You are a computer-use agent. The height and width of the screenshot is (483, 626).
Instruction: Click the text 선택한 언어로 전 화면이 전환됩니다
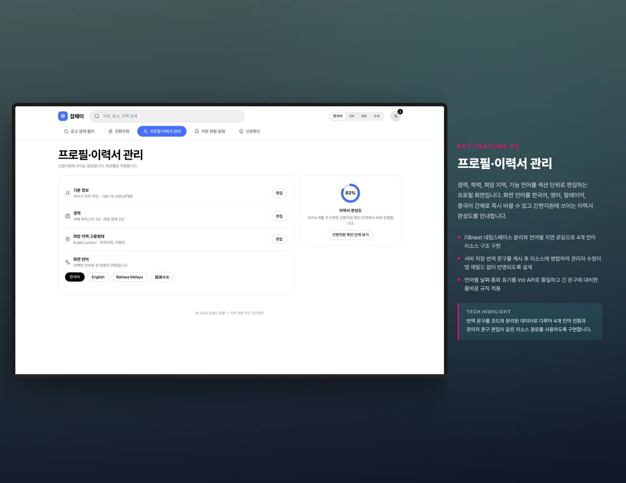[100, 265]
